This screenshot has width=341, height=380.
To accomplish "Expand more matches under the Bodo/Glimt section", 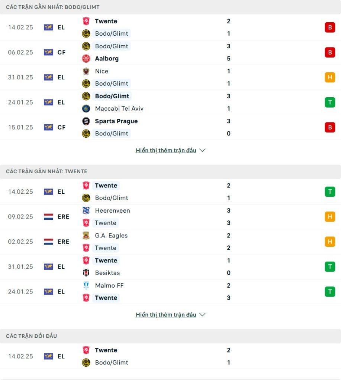I will [x=170, y=150].
